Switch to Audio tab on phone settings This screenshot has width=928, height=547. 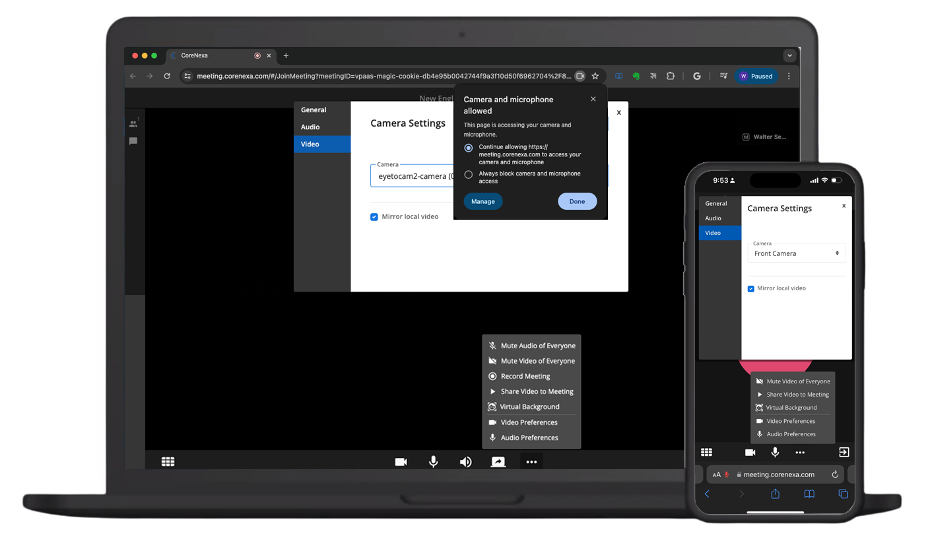(720, 218)
